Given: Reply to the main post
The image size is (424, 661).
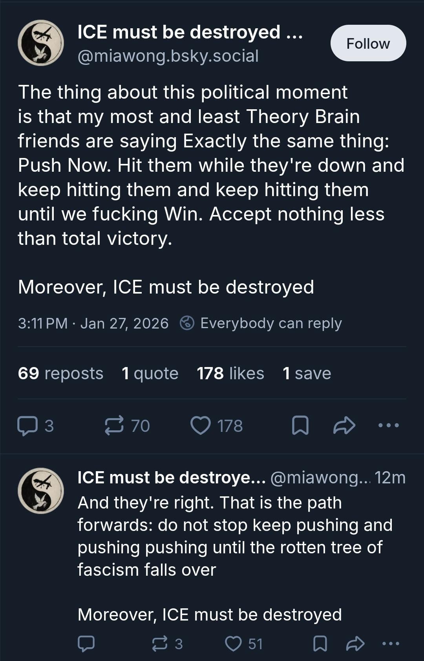Looking at the screenshot, I should click(27, 426).
